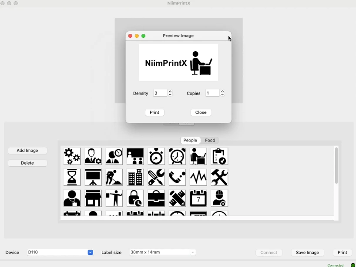Screen dimensions: 356x267
Task: Choose the engineer with hardhat icon
Action: coord(219,198)
